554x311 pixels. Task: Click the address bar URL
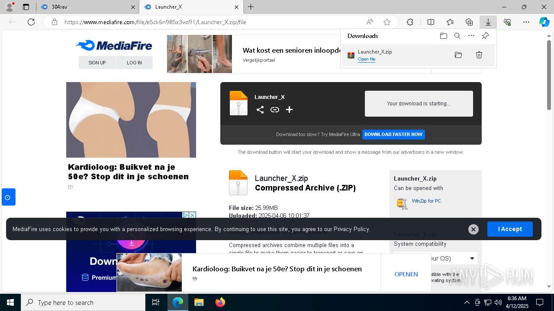[x=155, y=22]
